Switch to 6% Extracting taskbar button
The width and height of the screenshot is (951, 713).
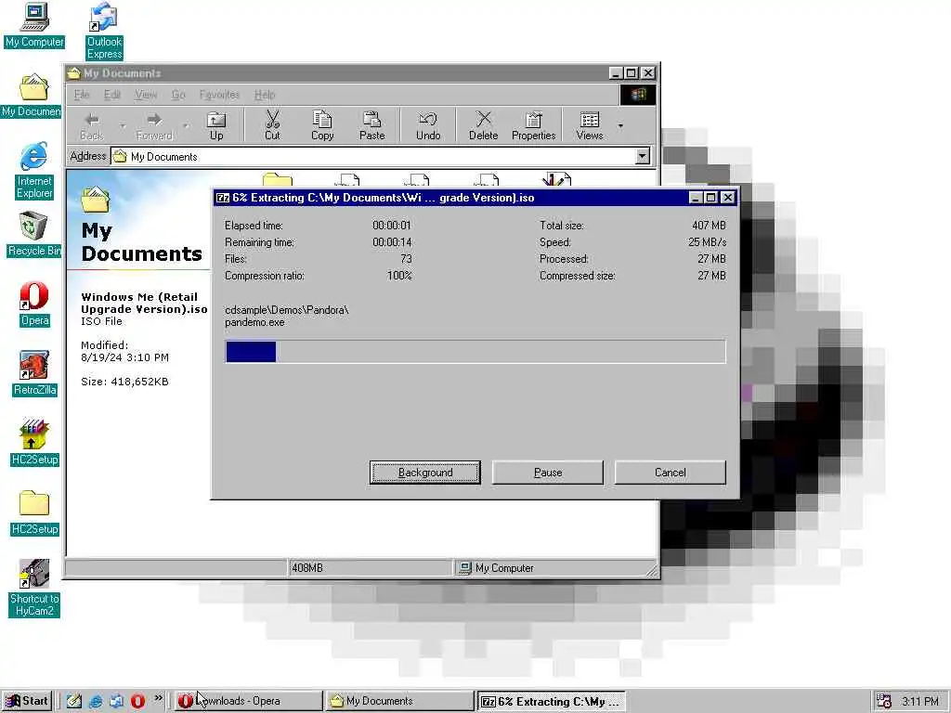[x=551, y=702]
